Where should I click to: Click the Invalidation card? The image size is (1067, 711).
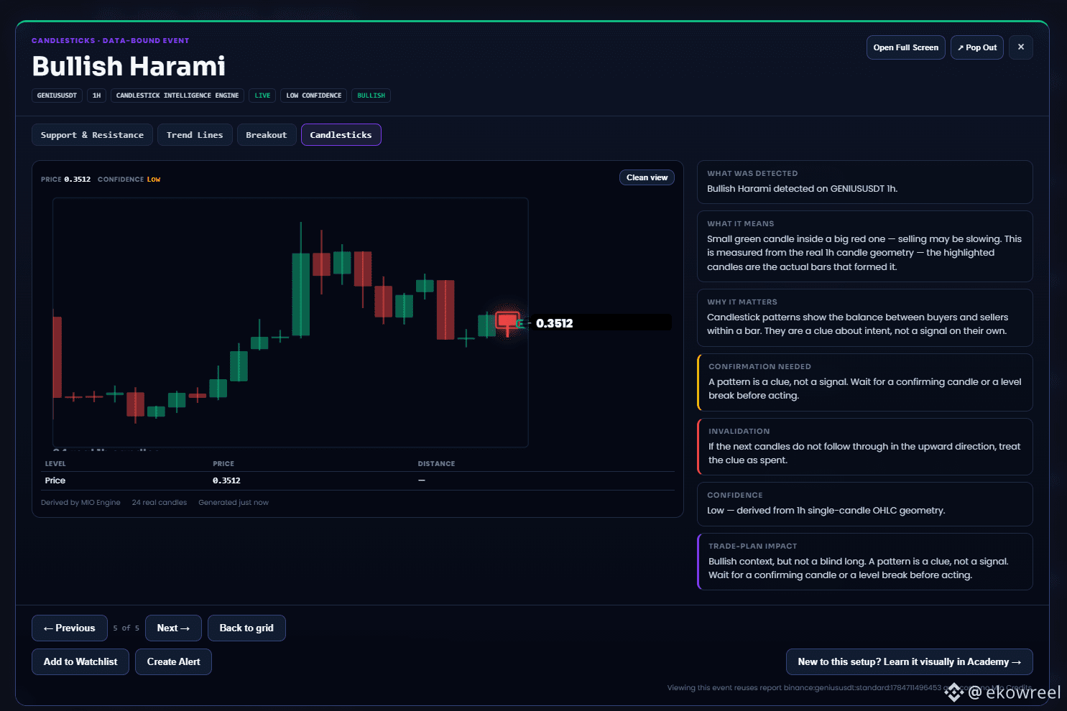pyautogui.click(x=864, y=446)
